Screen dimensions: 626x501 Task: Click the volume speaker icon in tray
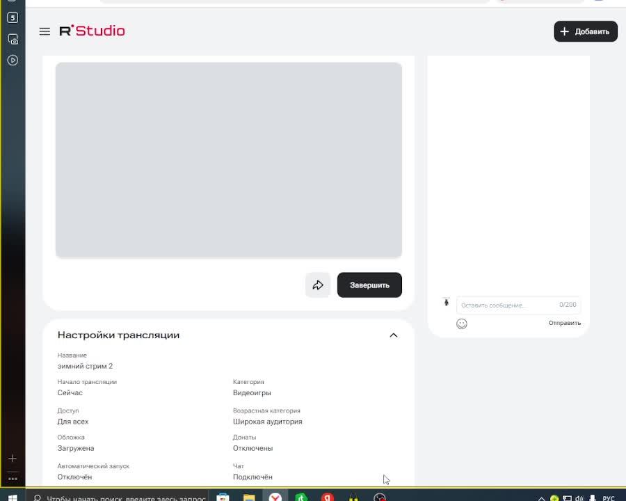(579, 498)
